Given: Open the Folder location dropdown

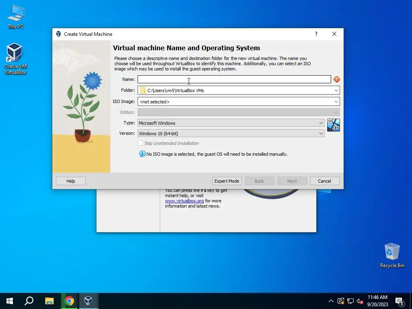Looking at the screenshot, I should (x=336, y=91).
